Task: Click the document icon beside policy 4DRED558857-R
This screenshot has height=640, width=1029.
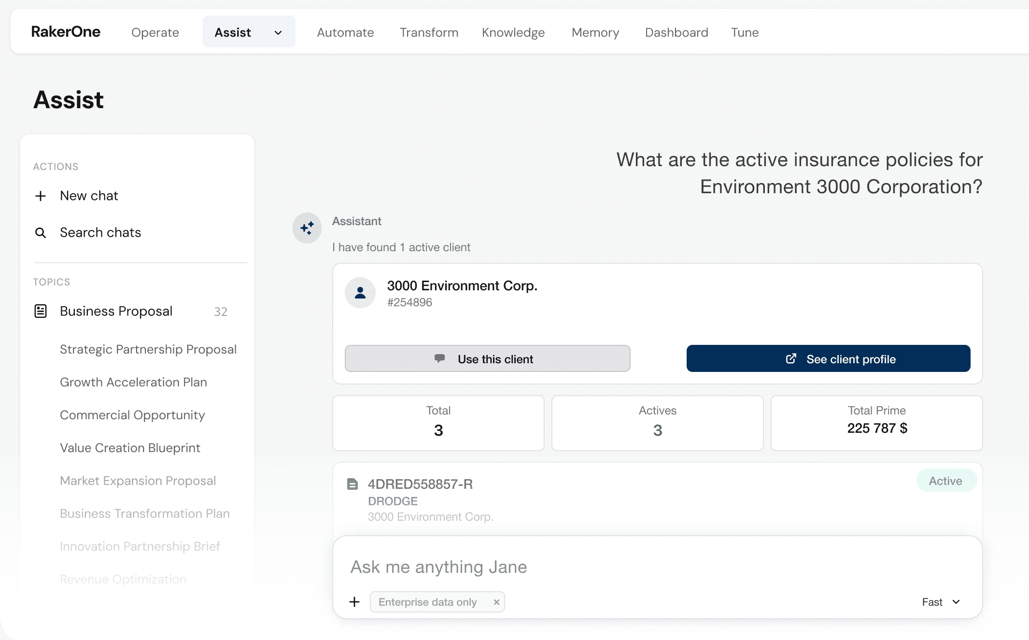Action: coord(352,484)
